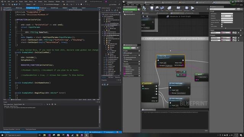Collapse the Outputs section in Details

pos(210,35)
